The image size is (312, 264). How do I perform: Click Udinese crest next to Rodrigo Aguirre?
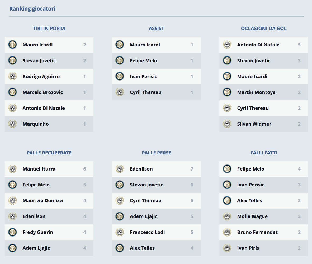click(x=12, y=76)
